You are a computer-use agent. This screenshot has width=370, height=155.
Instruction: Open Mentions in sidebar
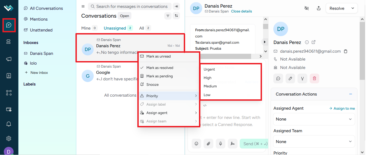click(x=36, y=19)
